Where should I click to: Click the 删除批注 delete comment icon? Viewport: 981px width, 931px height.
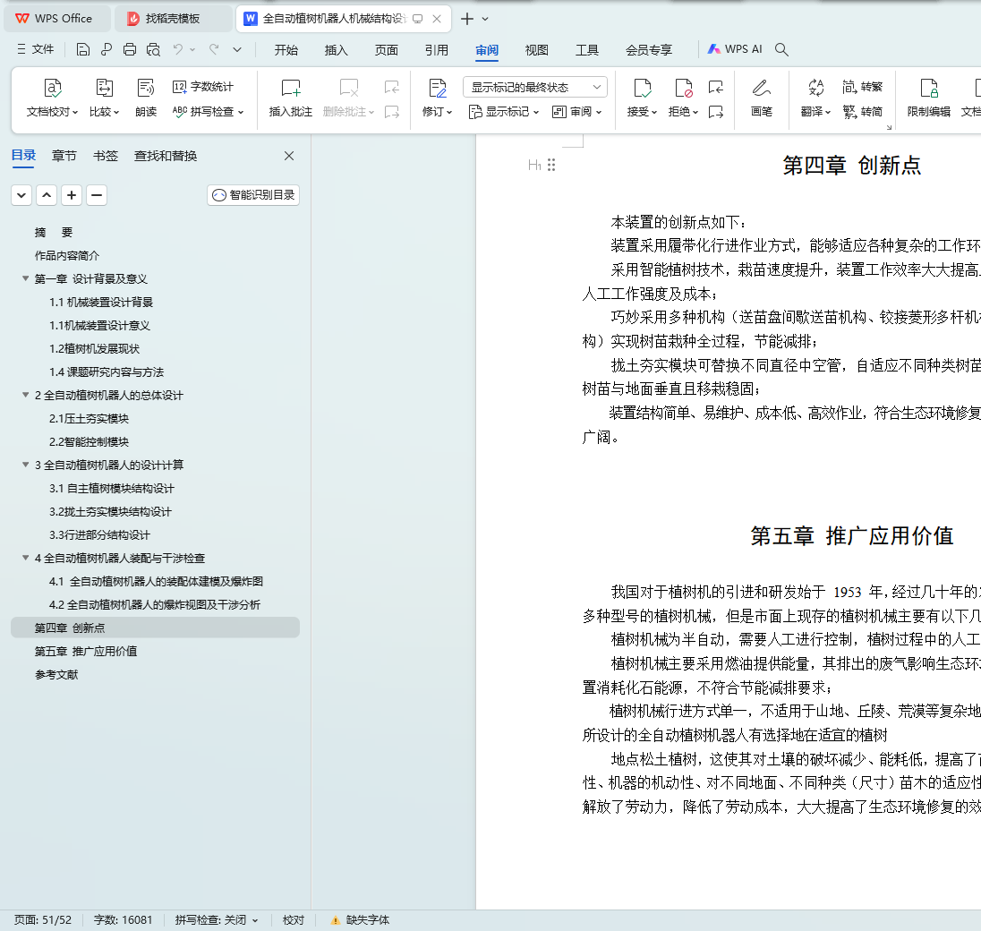(348, 89)
